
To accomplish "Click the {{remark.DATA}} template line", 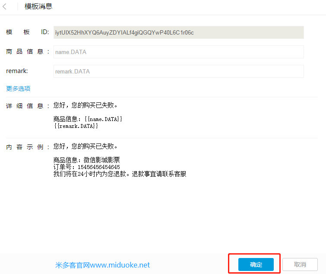I will click(76, 126).
